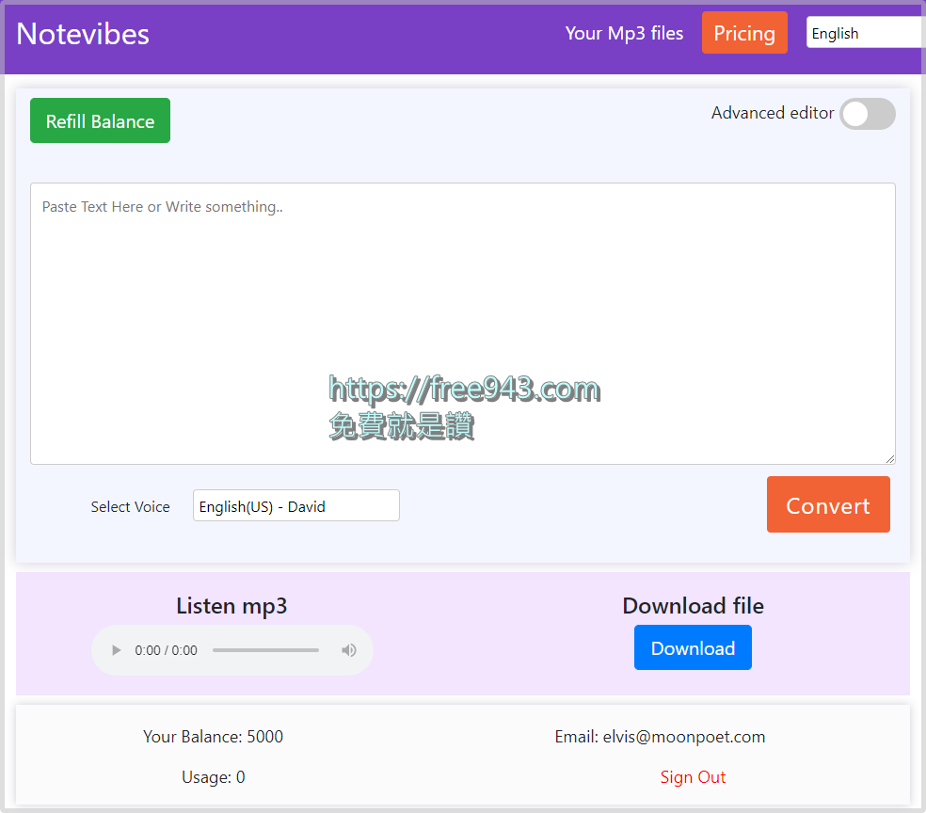Image resolution: width=926 pixels, height=813 pixels.
Task: Click the speaker volume icon on the player
Action: [348, 649]
